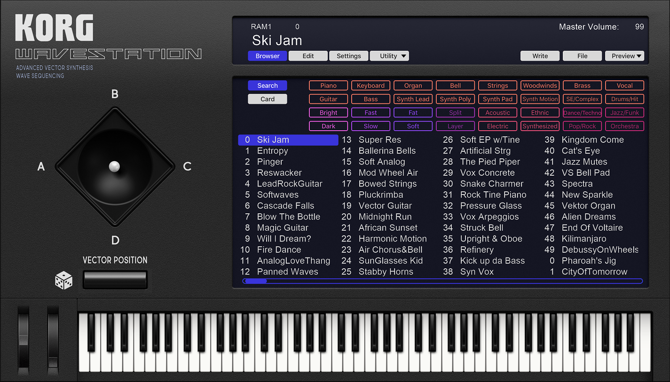
Task: Switch to the Settings tab
Action: pyautogui.click(x=348, y=55)
